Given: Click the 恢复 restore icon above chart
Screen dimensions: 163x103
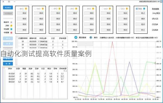Looking at the screenshot, I should [x=91, y=38].
